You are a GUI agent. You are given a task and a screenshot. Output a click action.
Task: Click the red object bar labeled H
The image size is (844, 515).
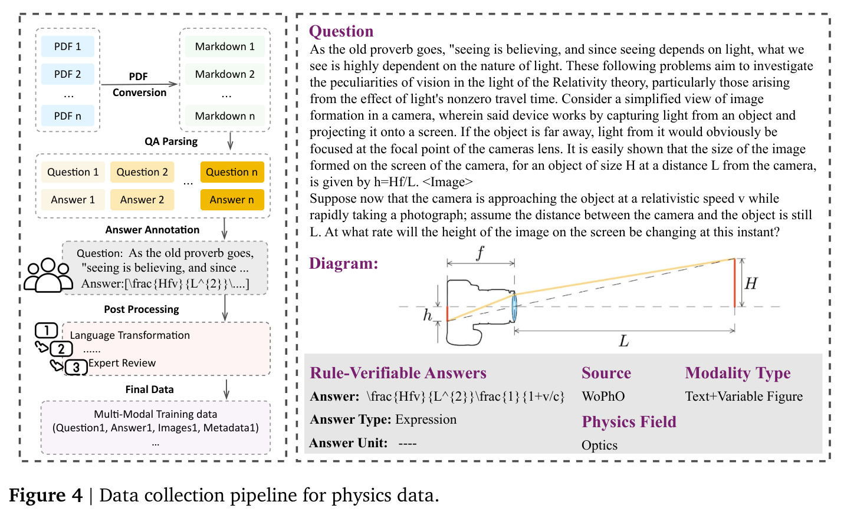coord(734,283)
